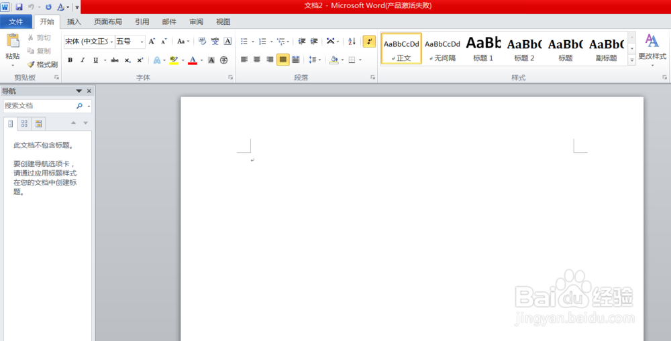
Task: Click Change Styles (更改样式)
Action: click(652, 50)
